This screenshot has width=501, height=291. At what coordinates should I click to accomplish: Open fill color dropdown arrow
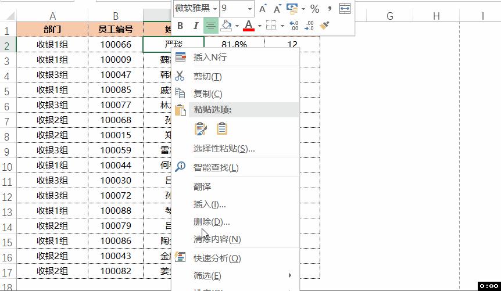(237, 26)
